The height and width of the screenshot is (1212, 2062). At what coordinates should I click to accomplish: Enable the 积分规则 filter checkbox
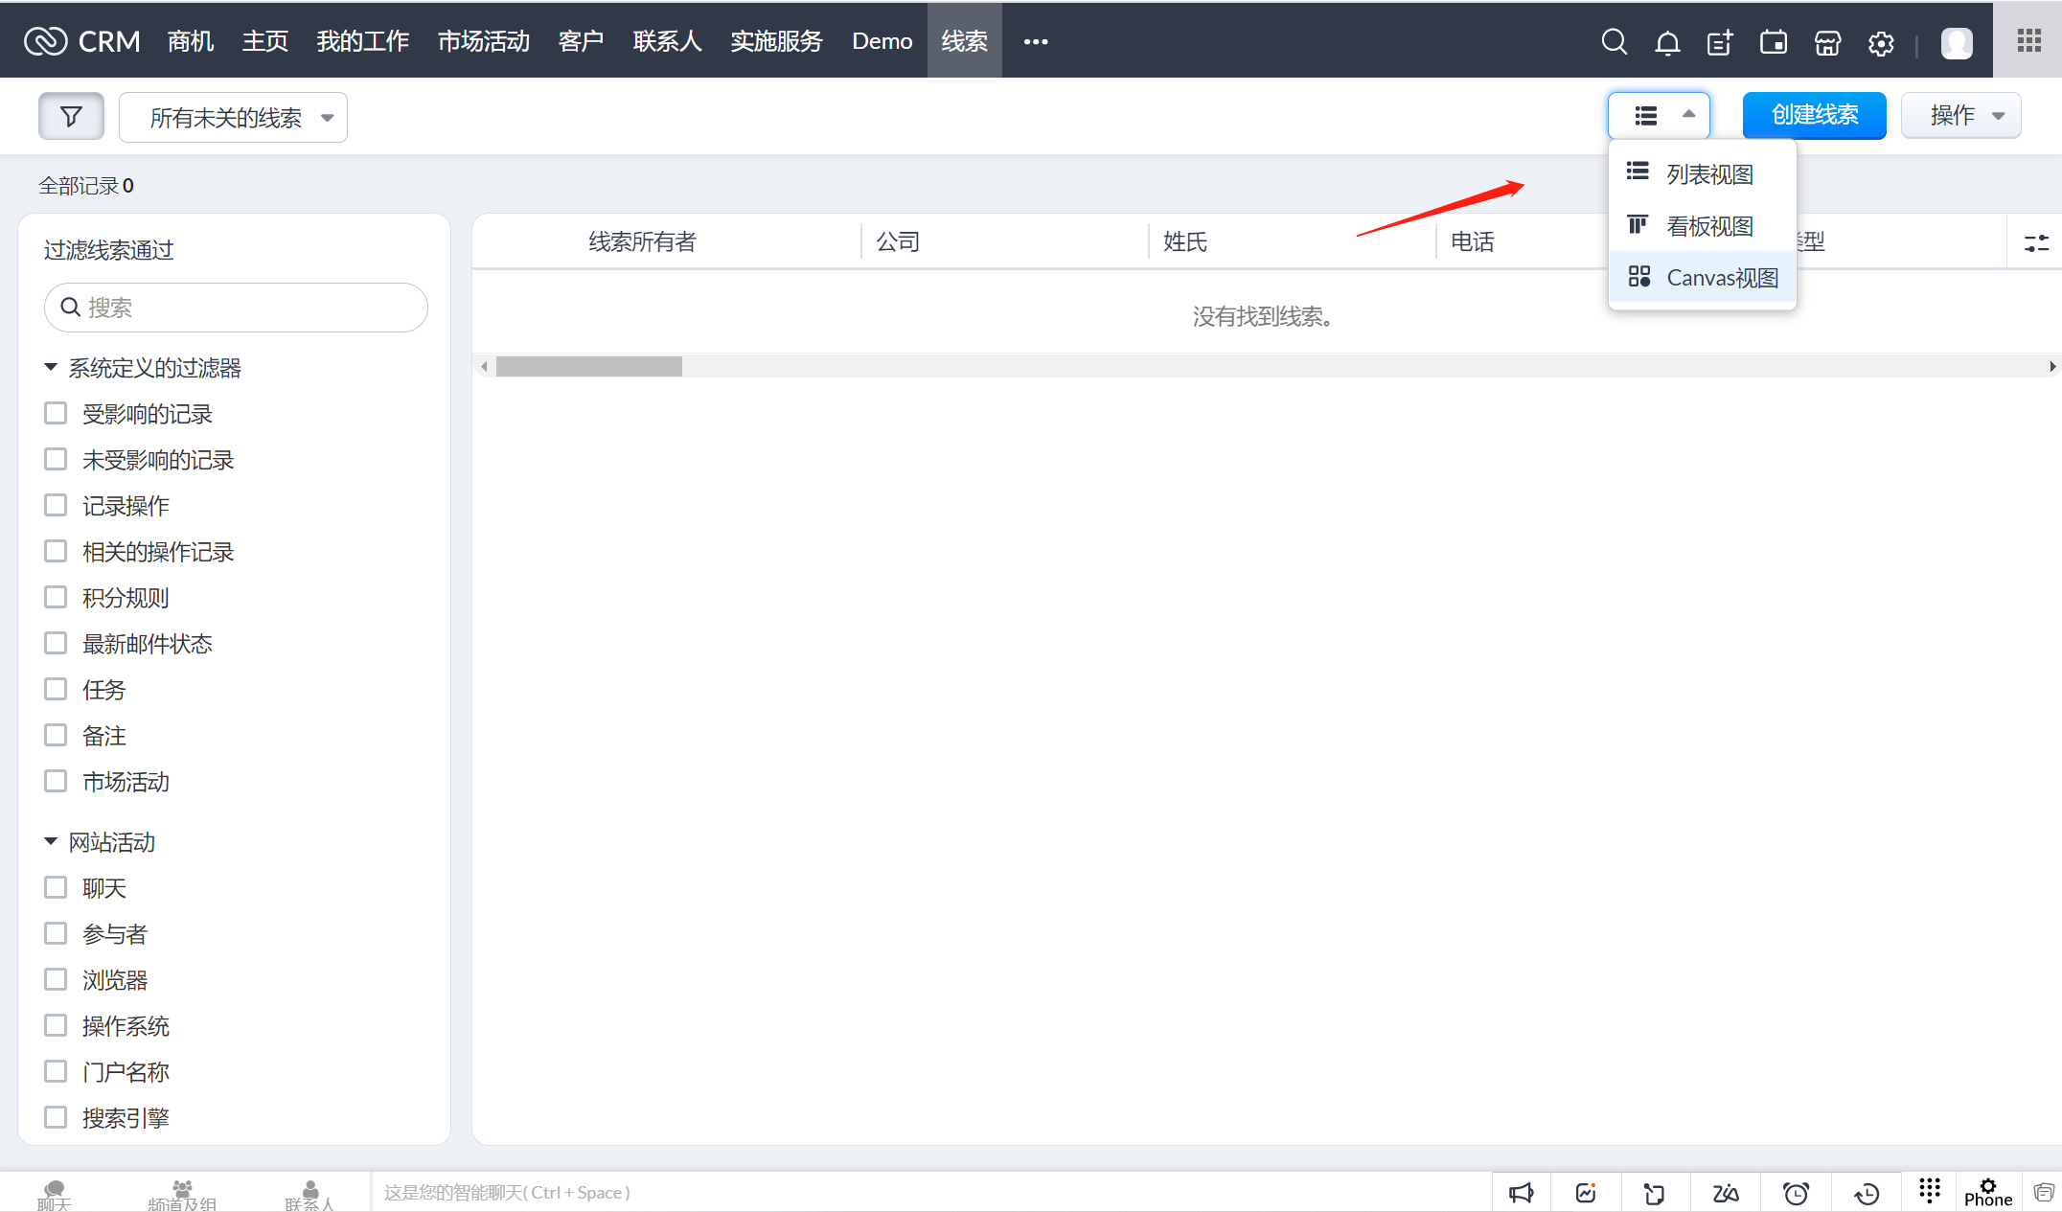(57, 597)
